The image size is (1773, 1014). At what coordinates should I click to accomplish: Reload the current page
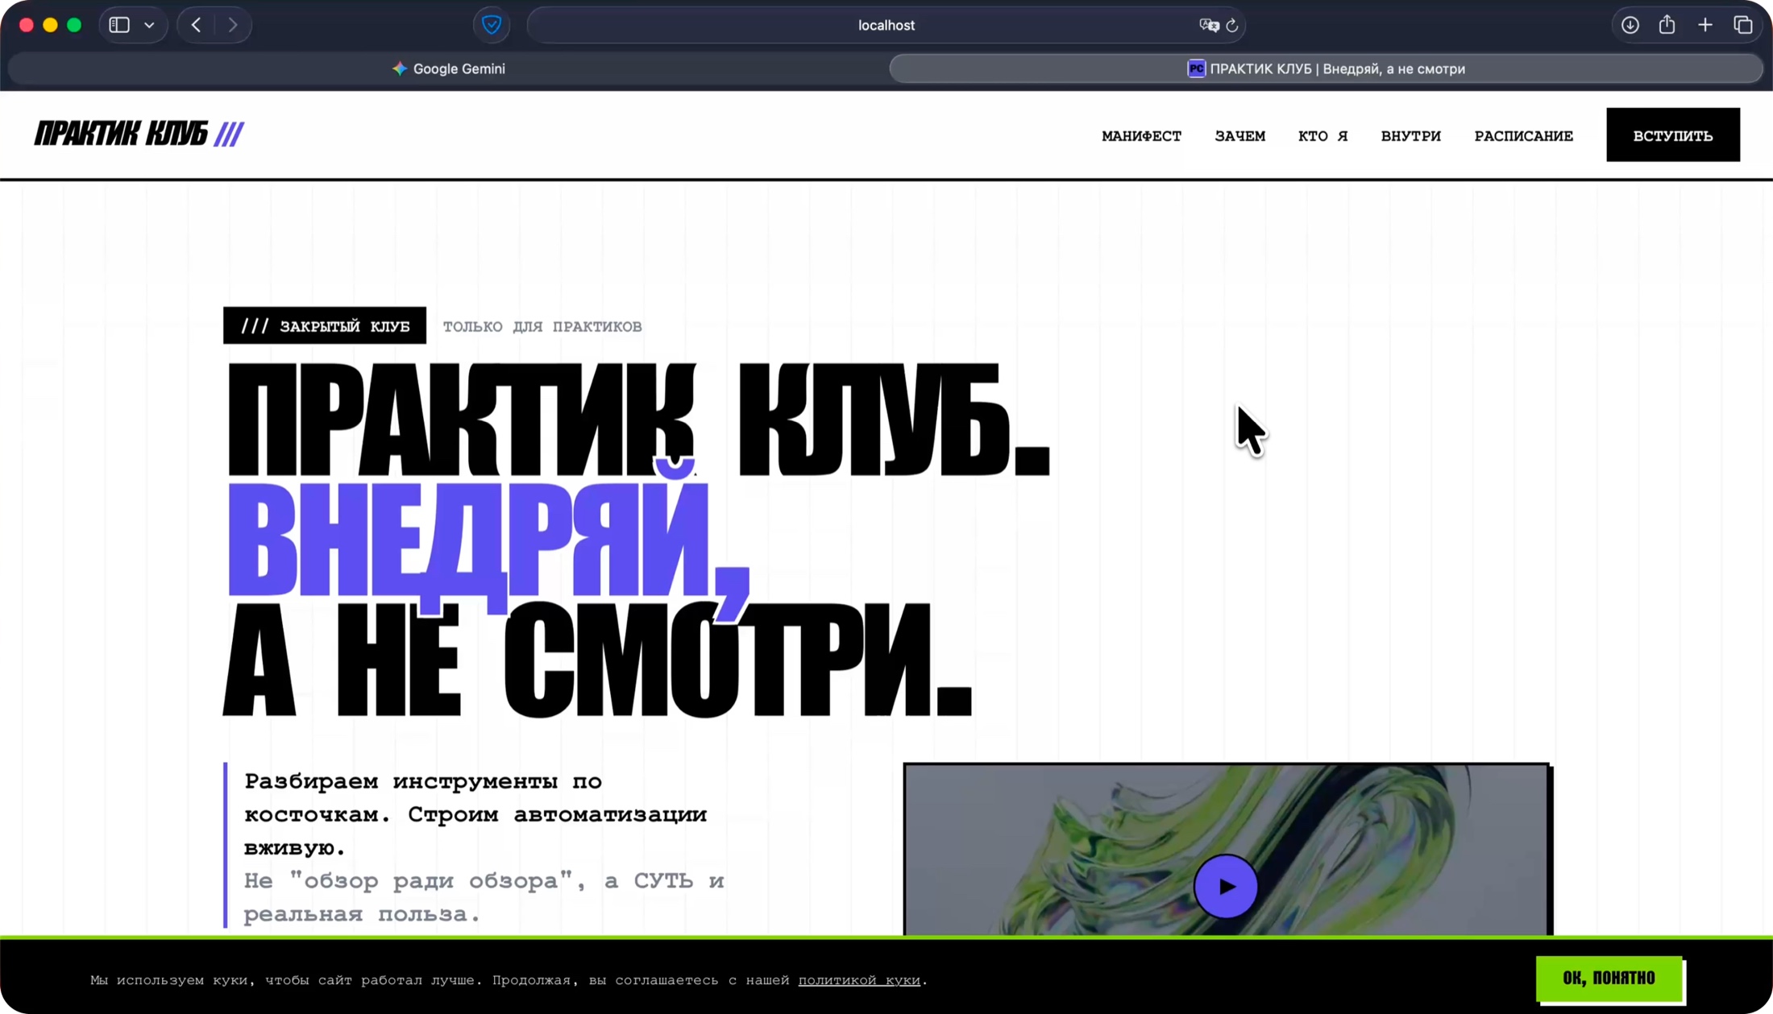point(1232,25)
